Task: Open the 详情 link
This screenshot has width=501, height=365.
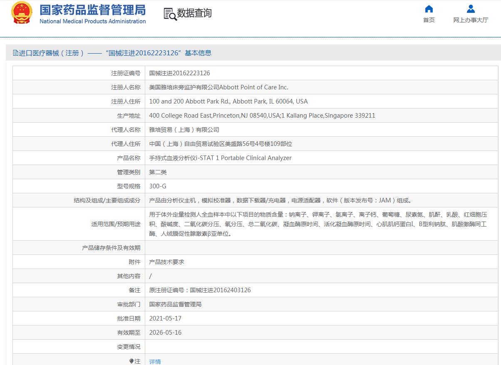Action: click(x=155, y=361)
